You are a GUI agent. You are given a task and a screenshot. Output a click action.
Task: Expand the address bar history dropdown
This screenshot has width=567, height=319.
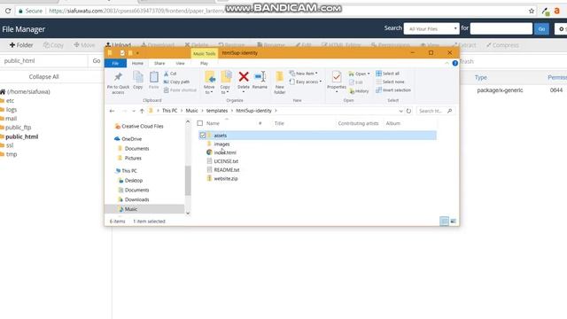tap(400, 111)
